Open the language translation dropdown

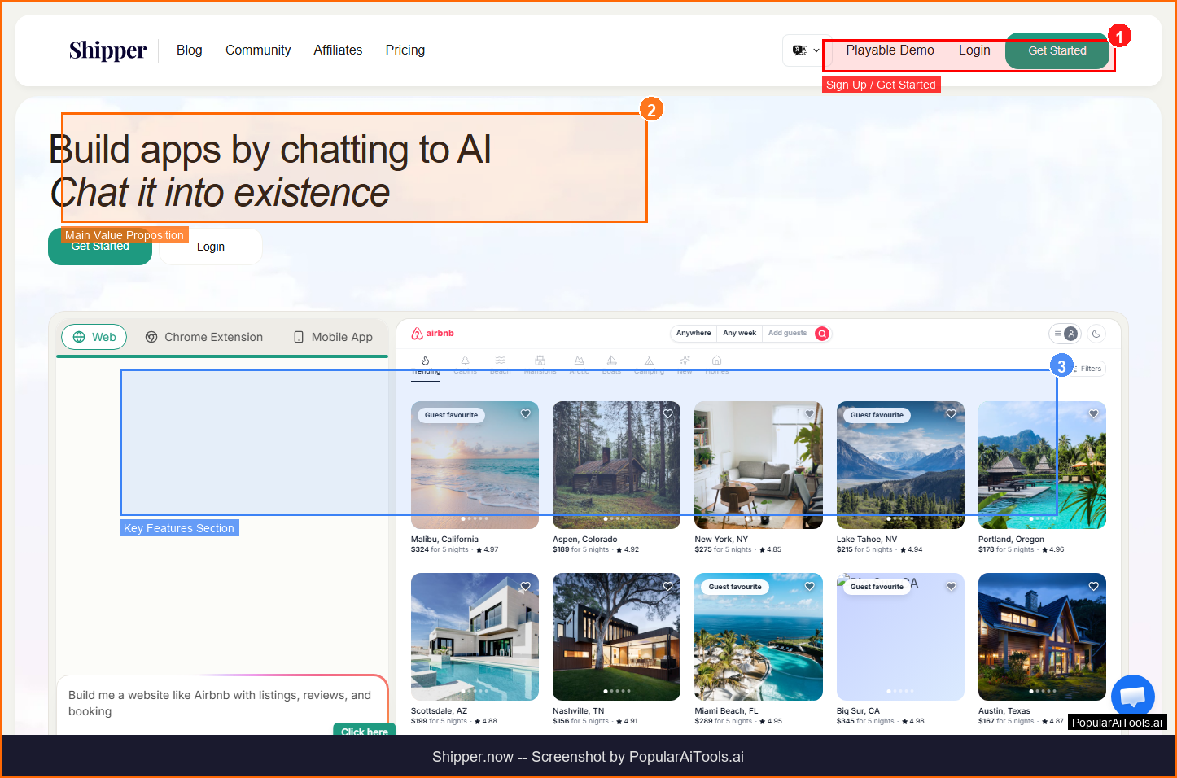coord(805,50)
